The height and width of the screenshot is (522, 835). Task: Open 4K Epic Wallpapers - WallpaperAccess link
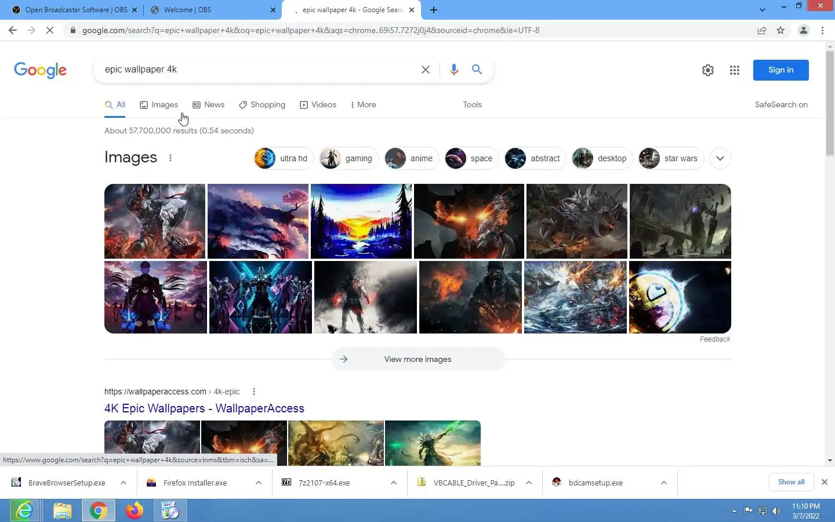(204, 408)
